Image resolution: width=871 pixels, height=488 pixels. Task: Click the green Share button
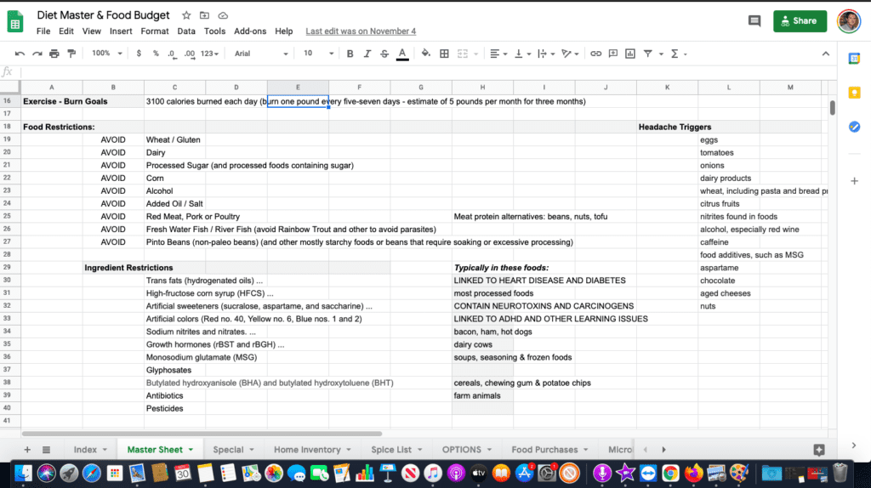[x=800, y=21]
